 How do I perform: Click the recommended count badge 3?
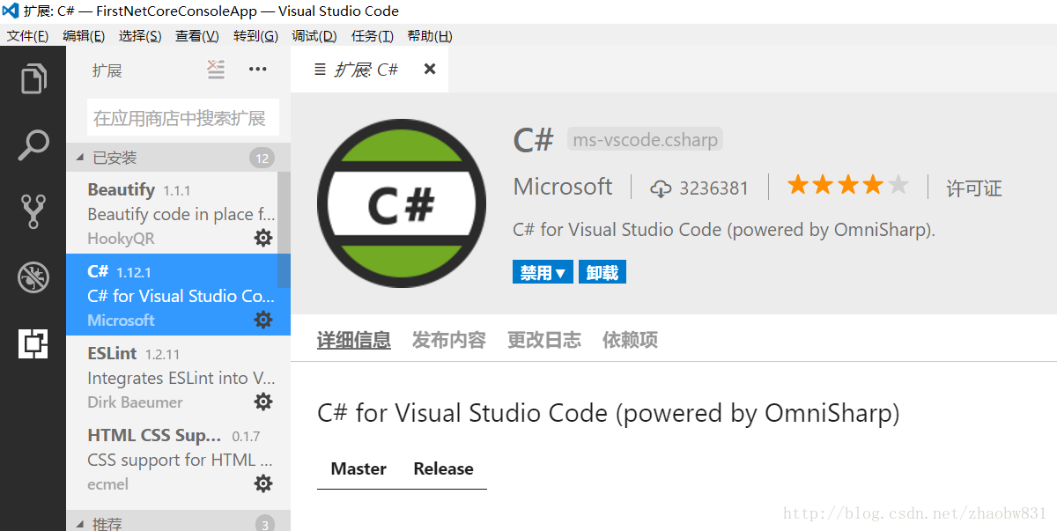coord(265,525)
